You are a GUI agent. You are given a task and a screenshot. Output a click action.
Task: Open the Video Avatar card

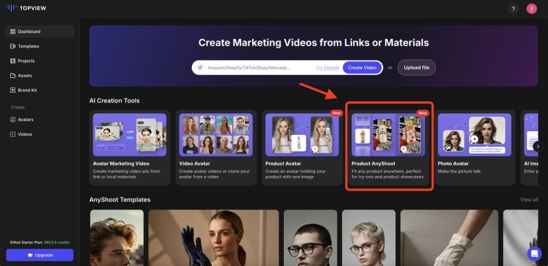point(216,148)
